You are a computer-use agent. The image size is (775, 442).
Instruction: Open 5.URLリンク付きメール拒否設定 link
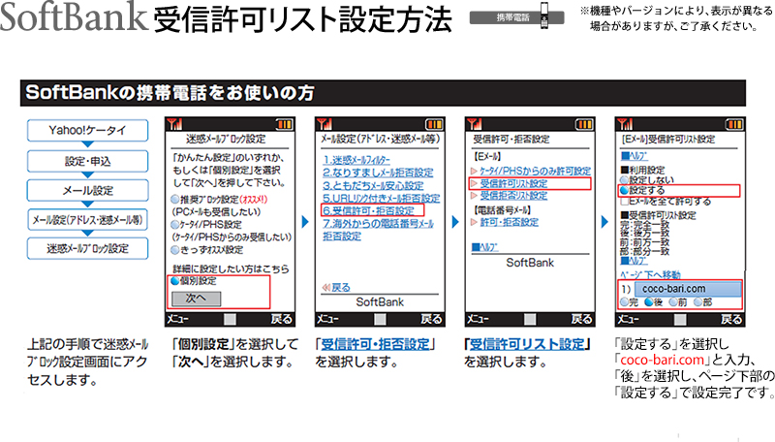(381, 199)
